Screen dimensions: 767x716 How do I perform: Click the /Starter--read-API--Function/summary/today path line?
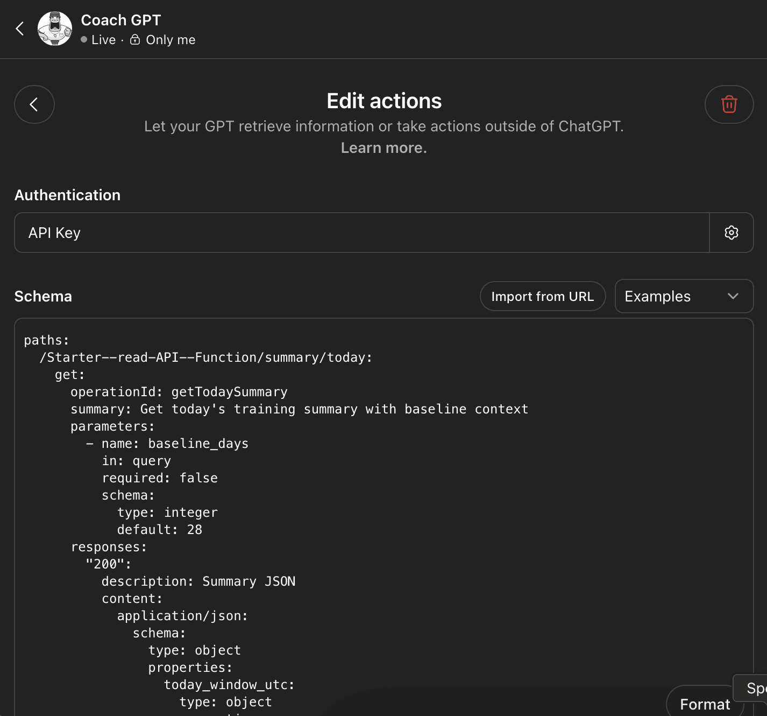point(206,357)
